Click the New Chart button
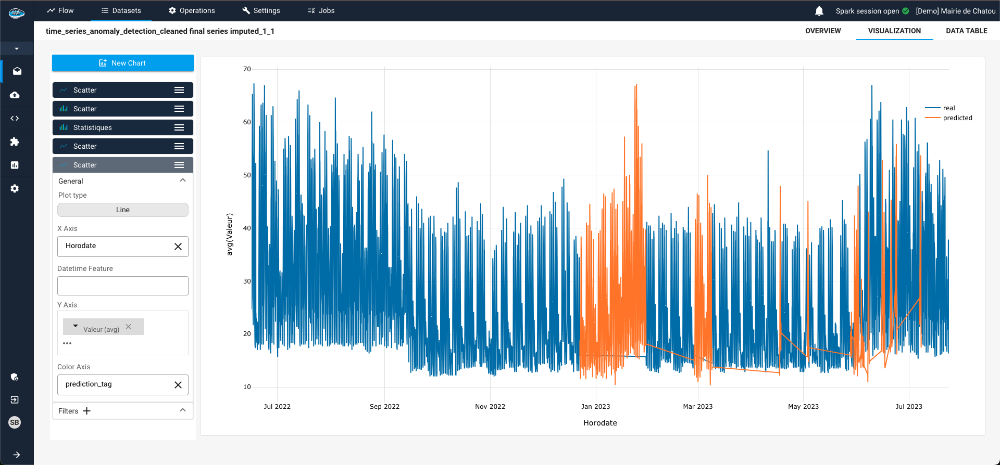This screenshot has width=1000, height=465. 123,63
